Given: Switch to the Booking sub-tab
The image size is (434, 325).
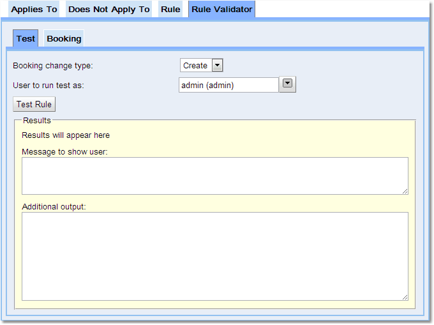Looking at the screenshot, I should pyautogui.click(x=64, y=38).
